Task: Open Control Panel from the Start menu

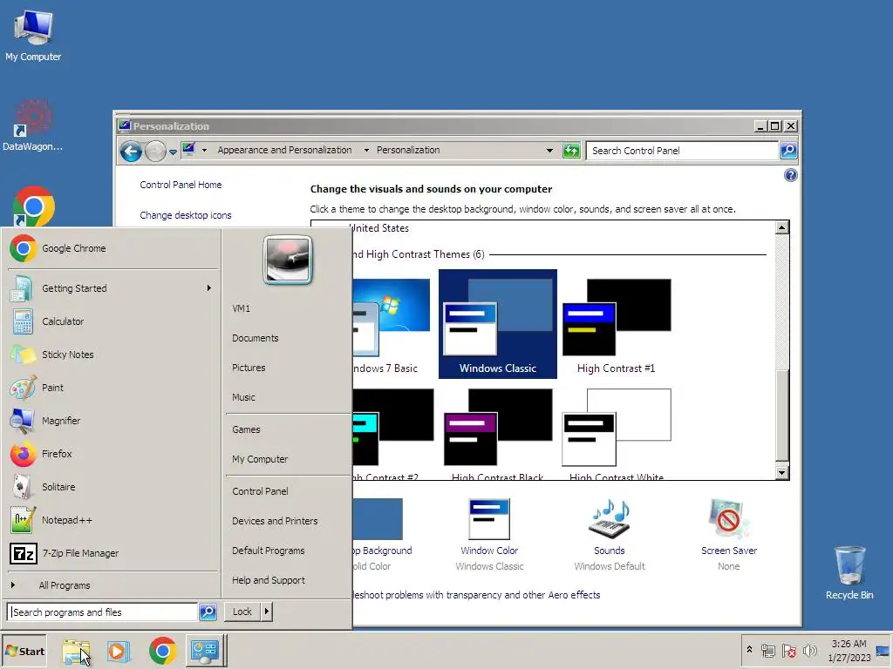Action: tap(260, 491)
